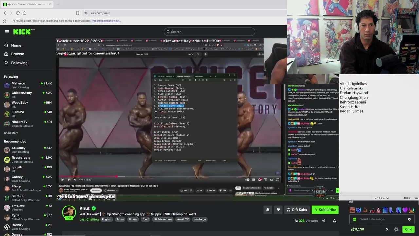Go back with browser back arrow

(5, 13)
